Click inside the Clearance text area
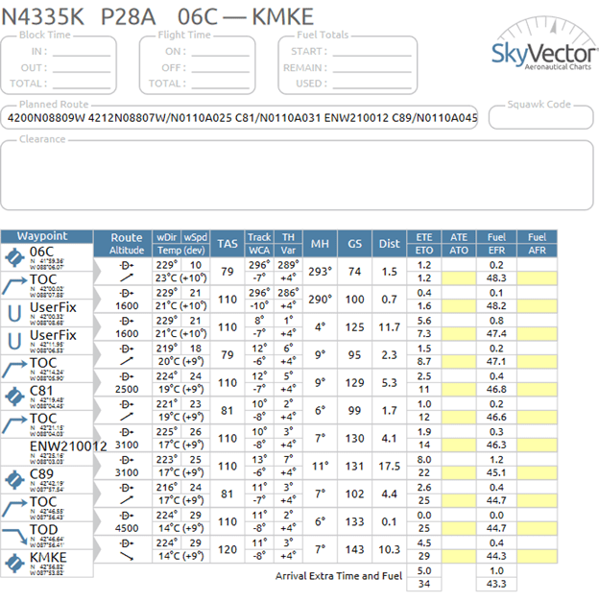 point(298,173)
